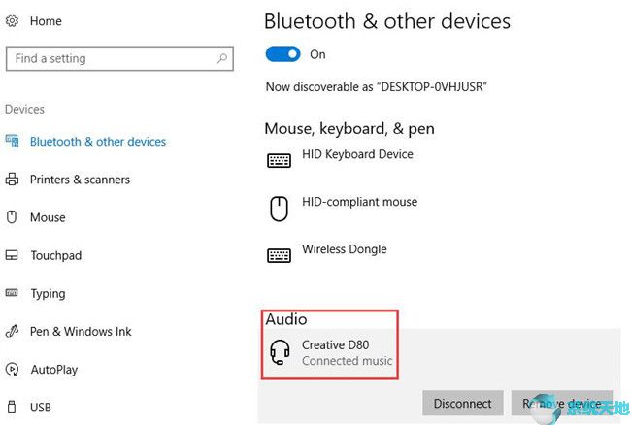The image size is (631, 425).
Task: Select the HID Keyboard Device entry
Action: [357, 155]
